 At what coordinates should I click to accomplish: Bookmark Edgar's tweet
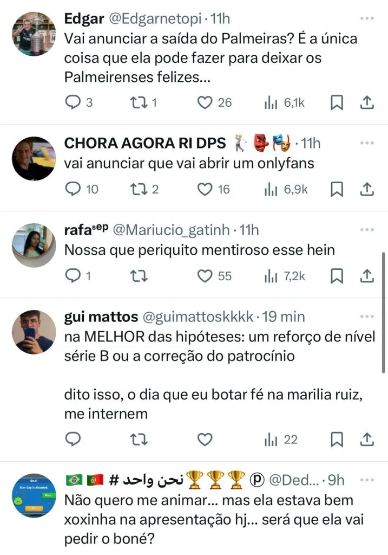337,102
